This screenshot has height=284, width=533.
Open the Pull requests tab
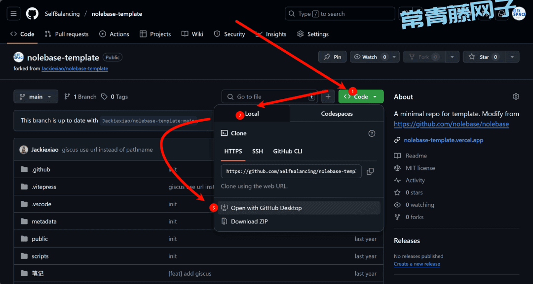click(67, 34)
